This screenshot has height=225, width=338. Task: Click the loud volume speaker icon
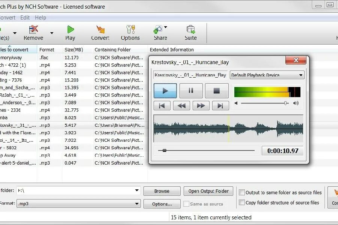click(296, 103)
